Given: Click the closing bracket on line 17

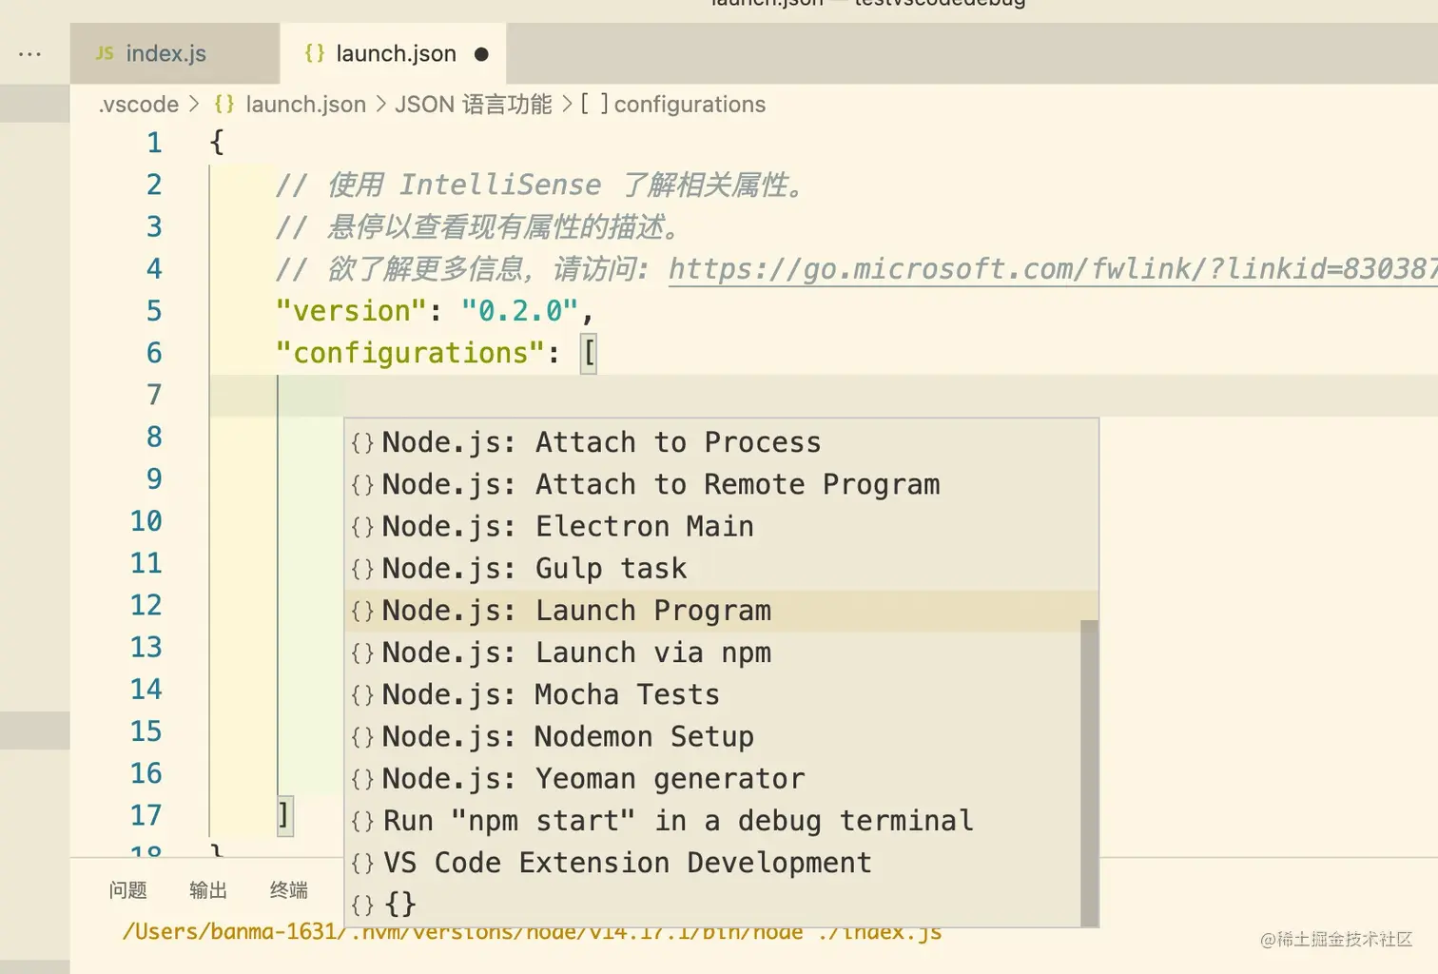Looking at the screenshot, I should tap(284, 815).
